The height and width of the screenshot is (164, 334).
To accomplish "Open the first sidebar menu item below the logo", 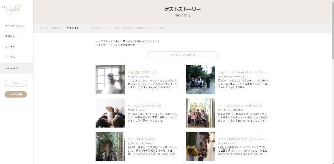I will [15, 26].
